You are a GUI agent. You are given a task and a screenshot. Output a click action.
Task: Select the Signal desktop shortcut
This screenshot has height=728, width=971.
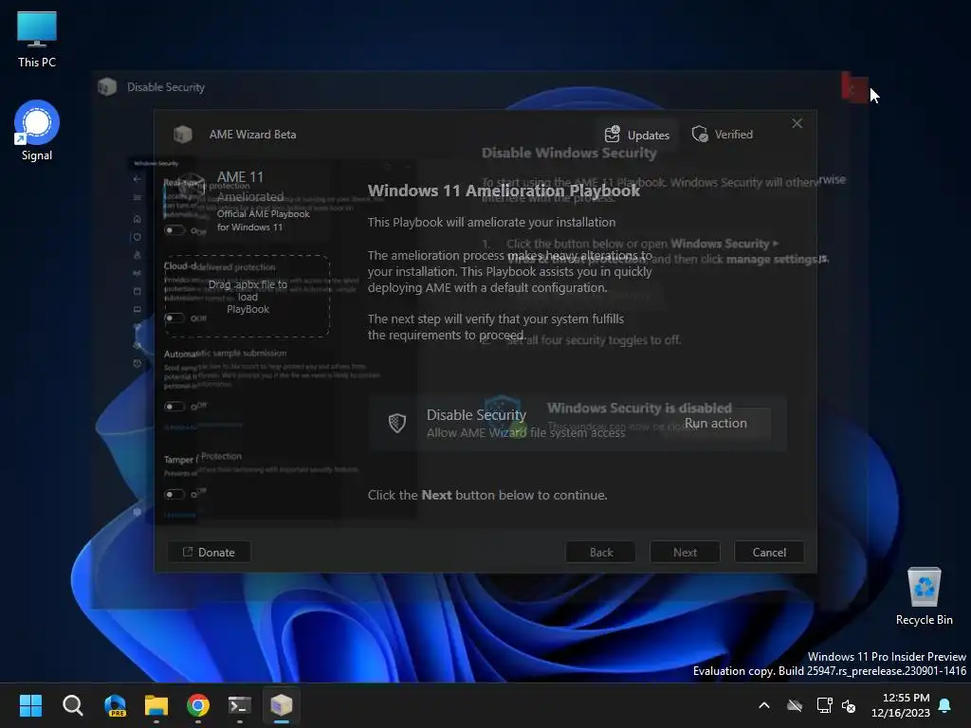click(37, 131)
